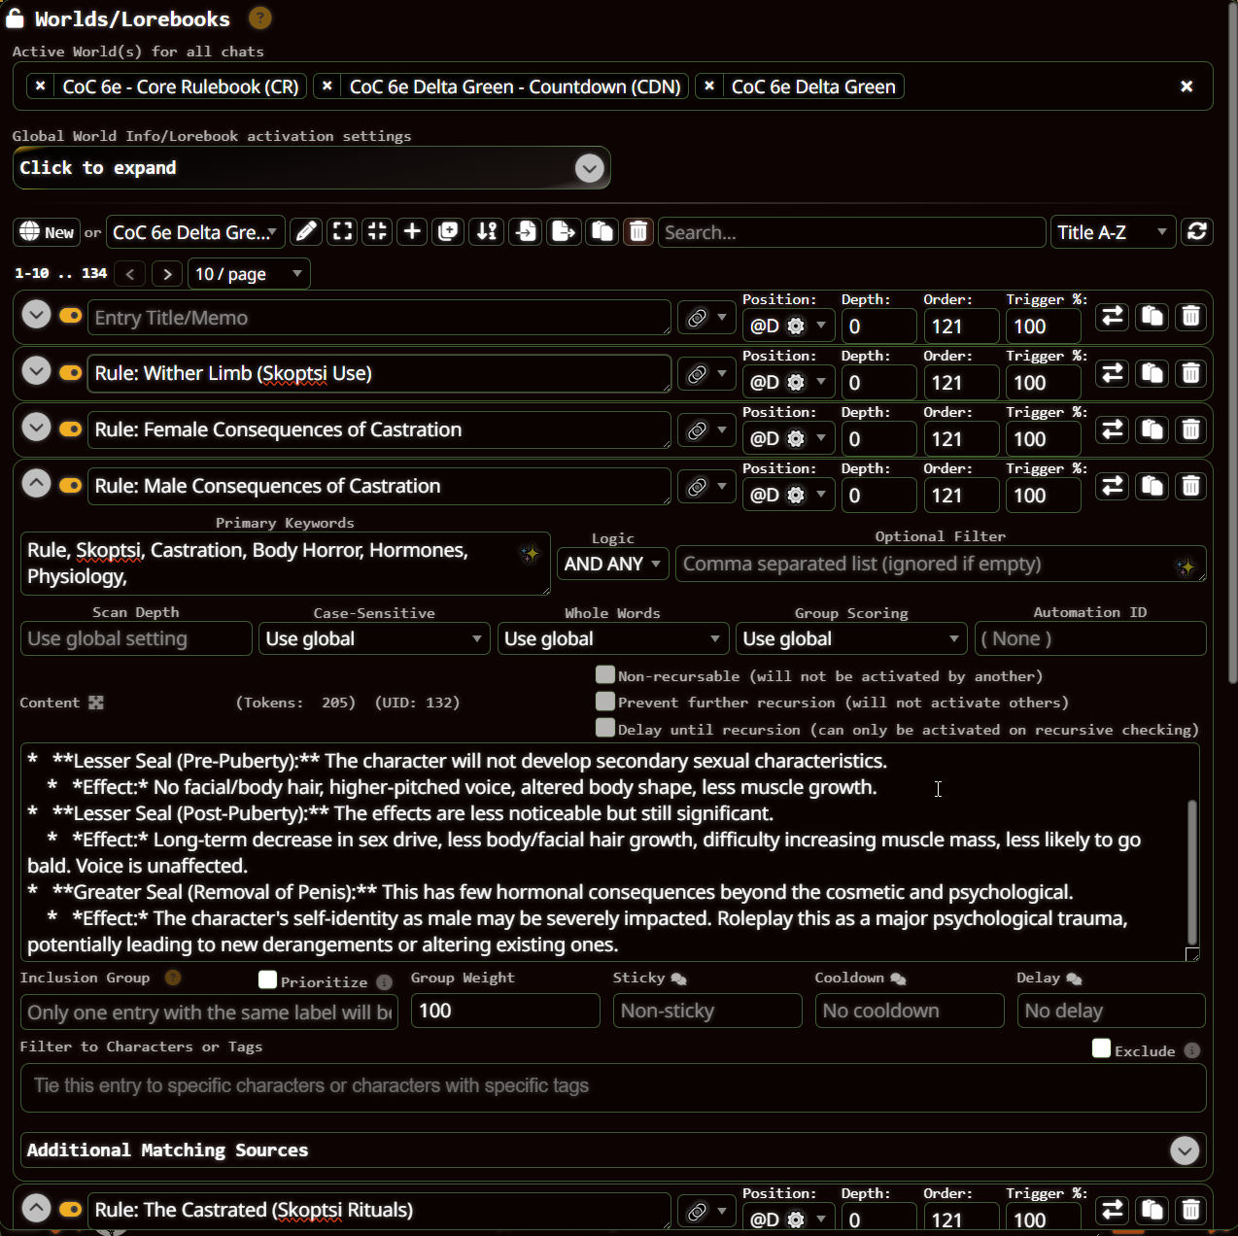The image size is (1238, 1236).
Task: Click the delete lorebook trash icon
Action: 638,231
